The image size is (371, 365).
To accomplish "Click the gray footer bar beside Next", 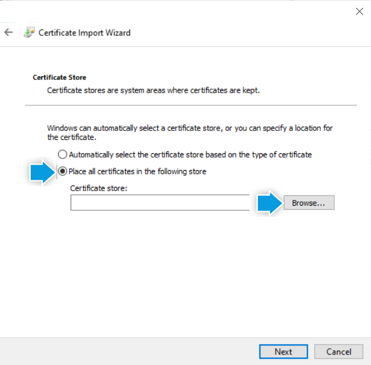I will (x=128, y=351).
